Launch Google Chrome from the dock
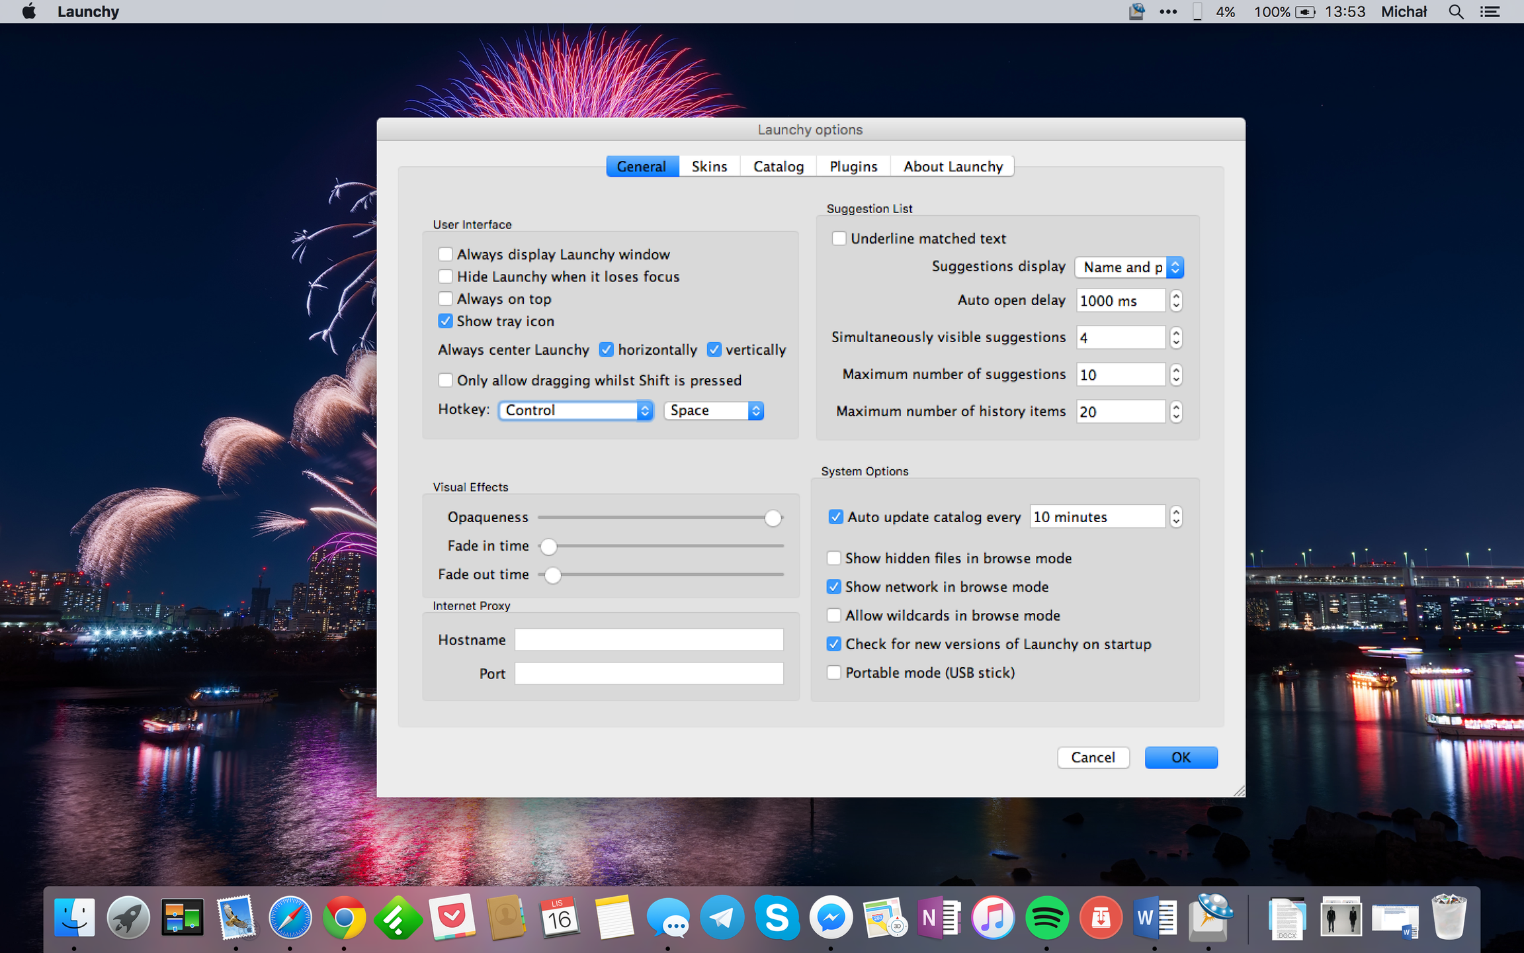This screenshot has height=953, width=1524. (x=344, y=918)
